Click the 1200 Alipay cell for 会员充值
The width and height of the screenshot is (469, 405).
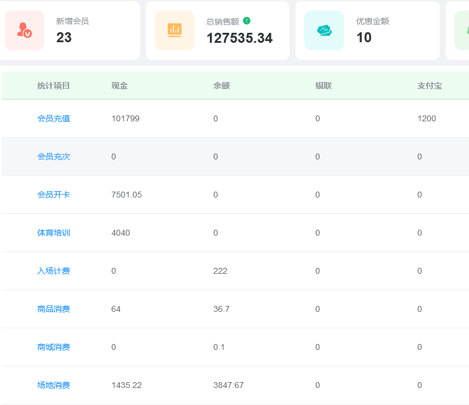tap(427, 118)
